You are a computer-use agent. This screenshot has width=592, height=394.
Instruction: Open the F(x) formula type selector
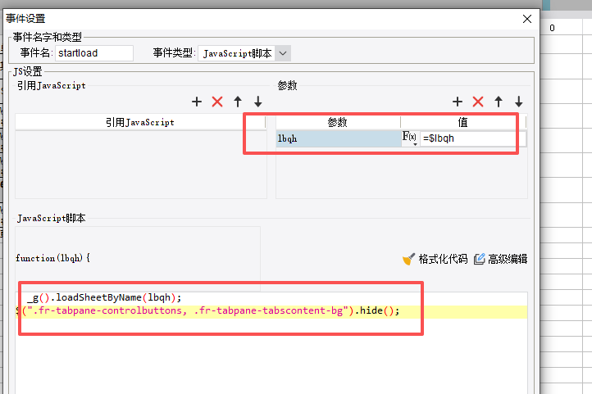coord(410,138)
